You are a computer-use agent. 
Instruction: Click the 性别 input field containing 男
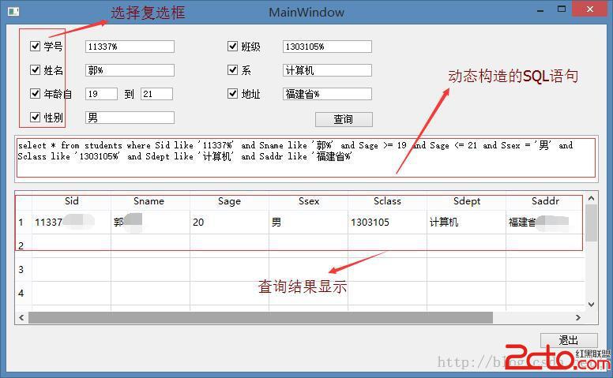(x=130, y=118)
